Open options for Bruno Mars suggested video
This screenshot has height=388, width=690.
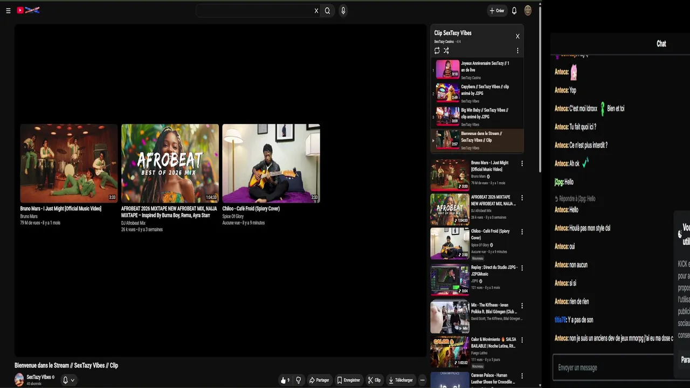point(522,163)
